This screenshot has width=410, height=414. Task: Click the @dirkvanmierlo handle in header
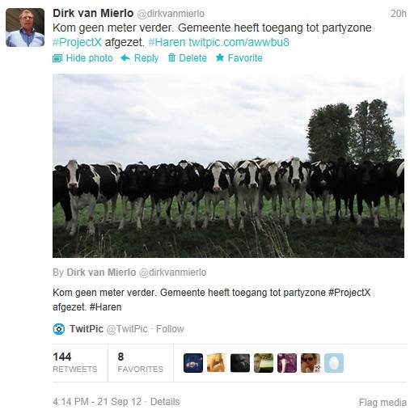171,14
